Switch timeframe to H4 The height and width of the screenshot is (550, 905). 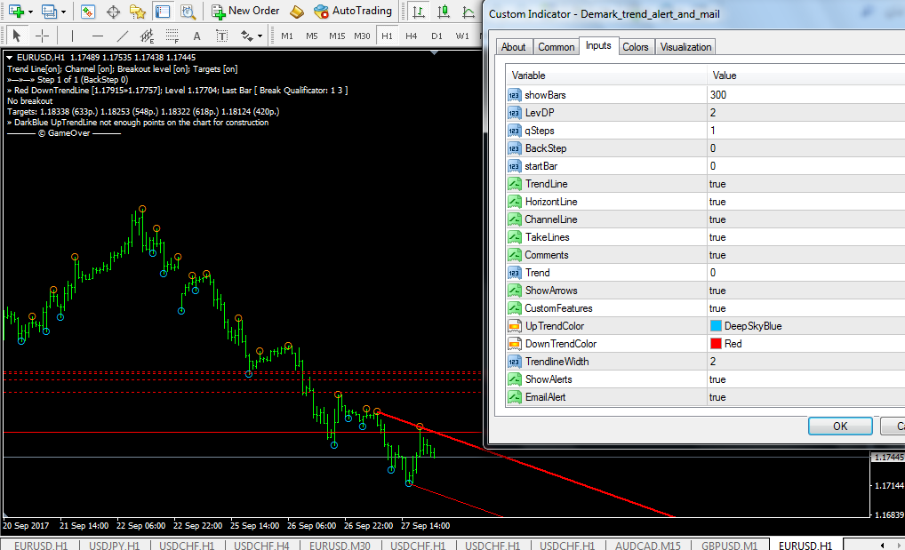tap(411, 36)
